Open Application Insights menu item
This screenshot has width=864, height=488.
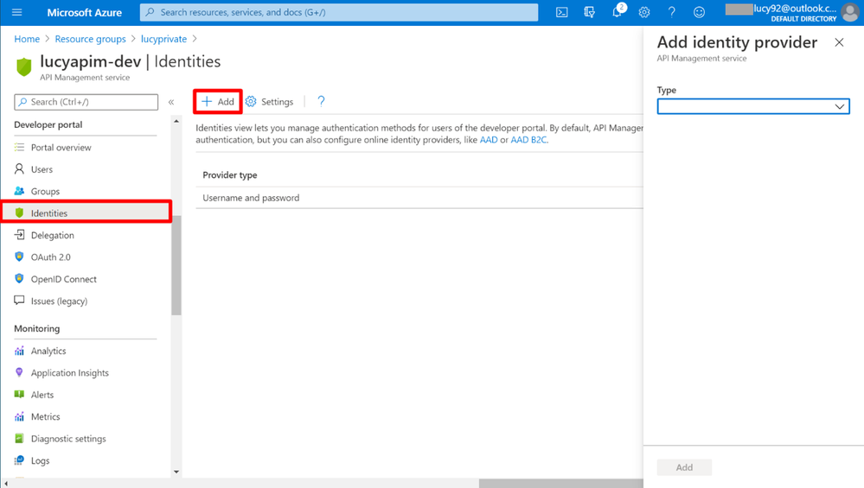point(70,373)
